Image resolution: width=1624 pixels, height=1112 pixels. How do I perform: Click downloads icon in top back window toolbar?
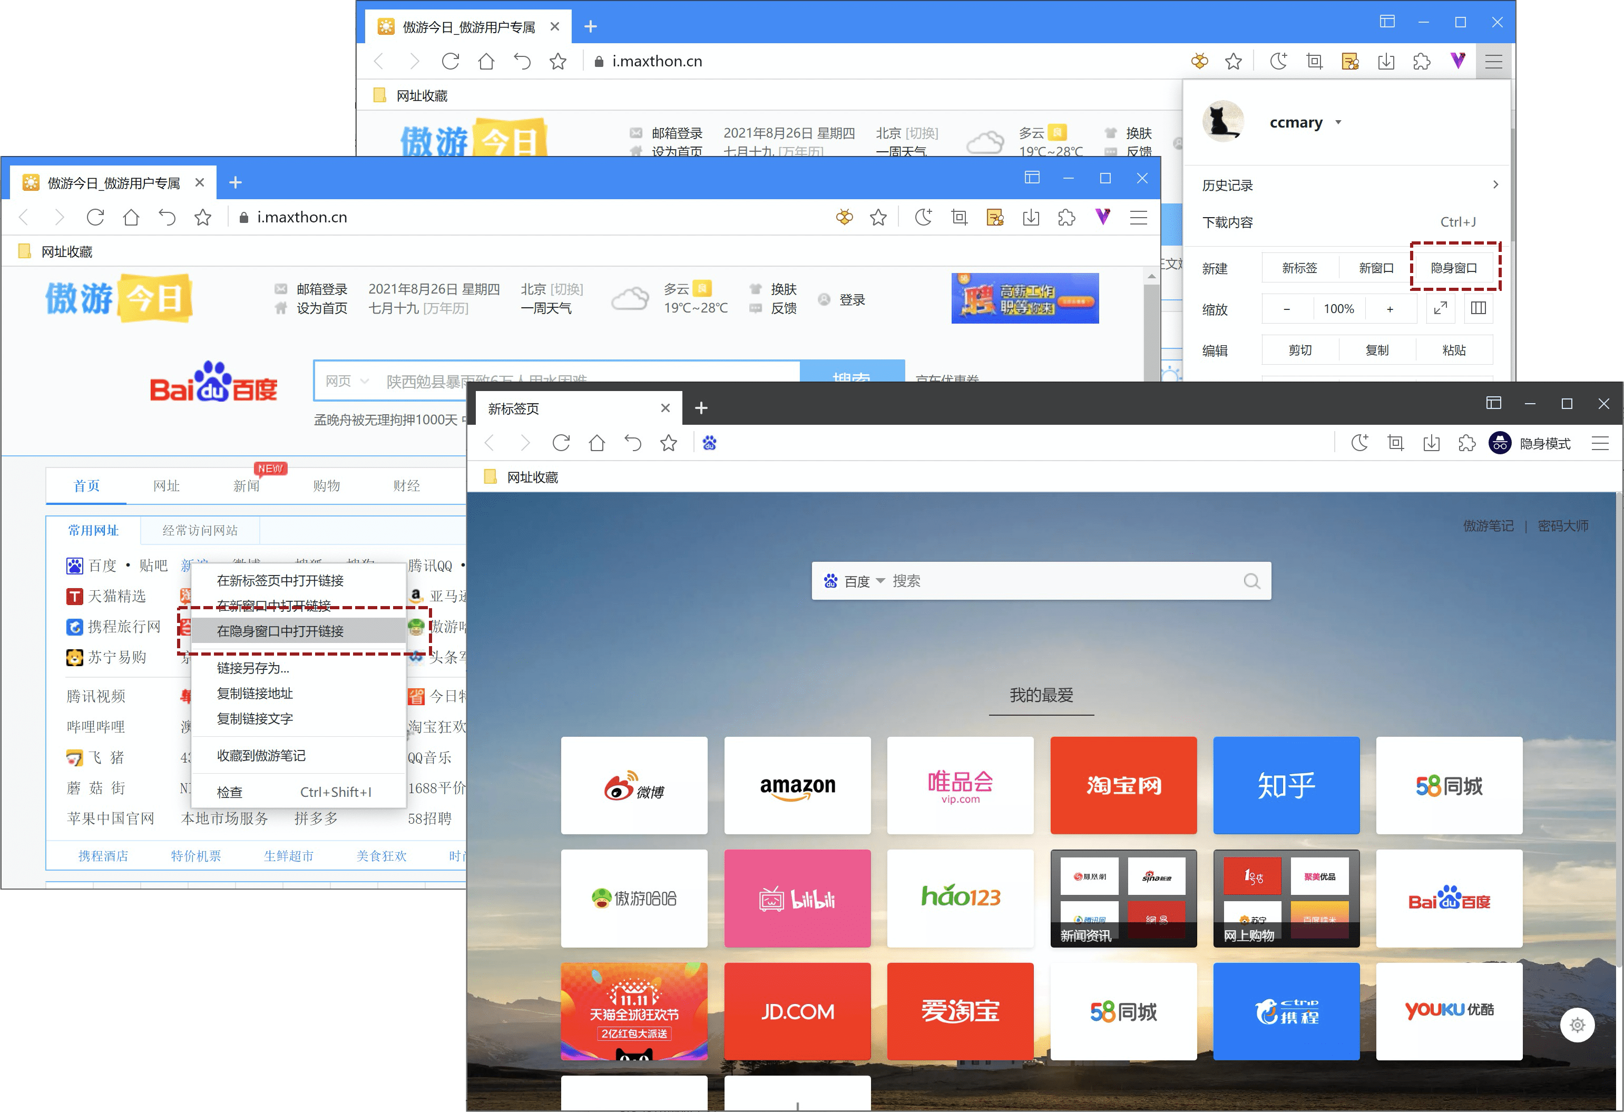coord(1386,62)
